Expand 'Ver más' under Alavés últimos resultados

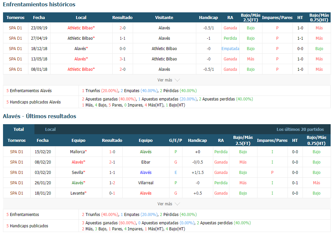tap(169, 204)
